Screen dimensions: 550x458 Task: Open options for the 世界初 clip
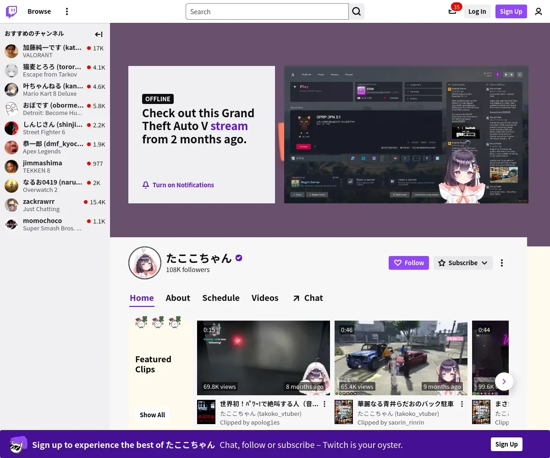point(324,404)
